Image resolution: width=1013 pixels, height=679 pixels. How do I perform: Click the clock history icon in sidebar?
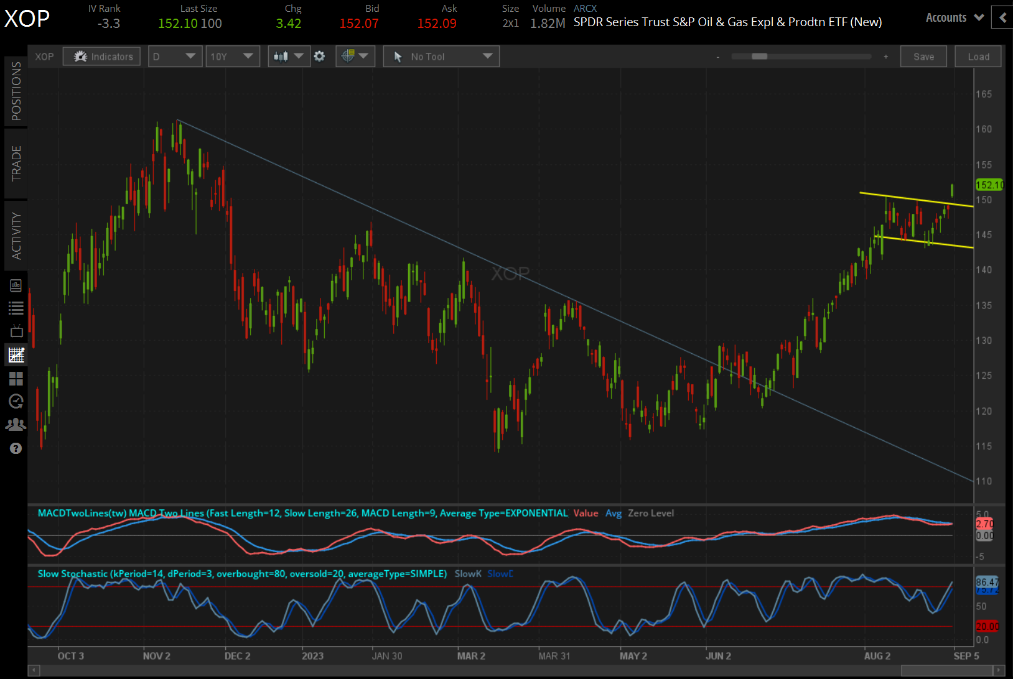pyautogui.click(x=16, y=401)
